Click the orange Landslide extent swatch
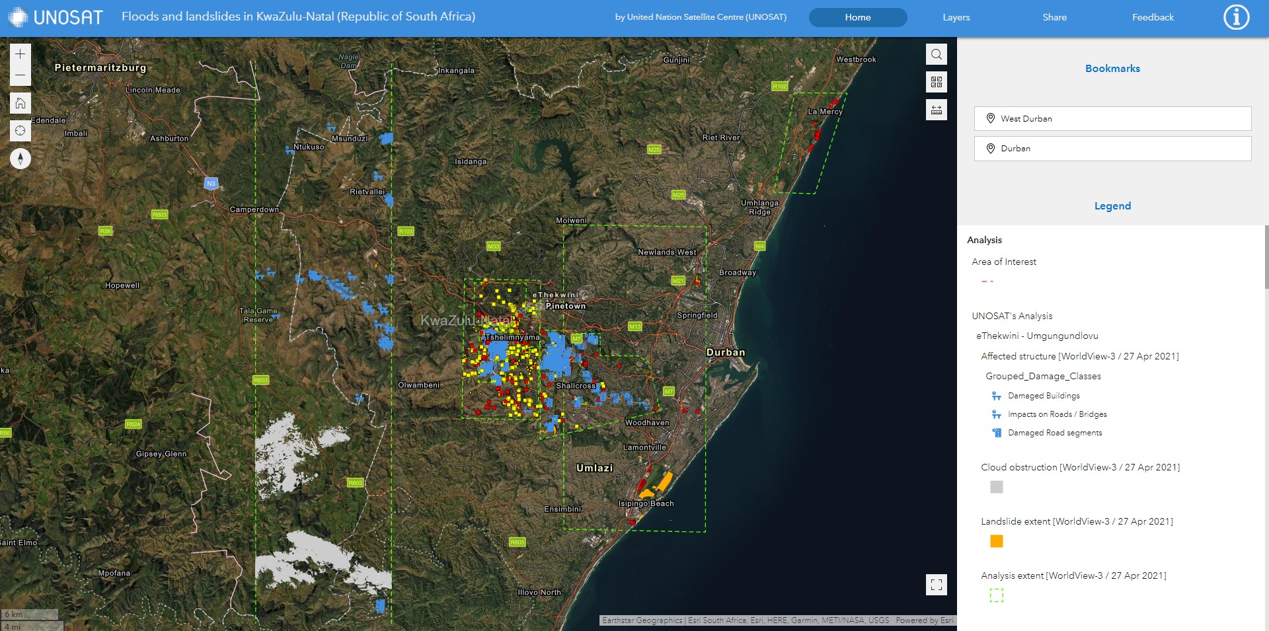 click(x=997, y=541)
